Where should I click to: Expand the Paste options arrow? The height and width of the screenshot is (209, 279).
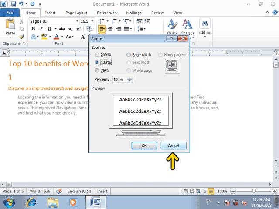coord(10,37)
